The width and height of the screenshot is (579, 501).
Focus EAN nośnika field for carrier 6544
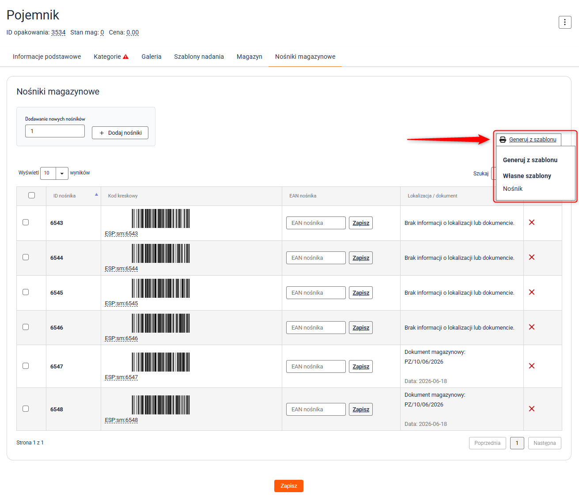point(316,258)
